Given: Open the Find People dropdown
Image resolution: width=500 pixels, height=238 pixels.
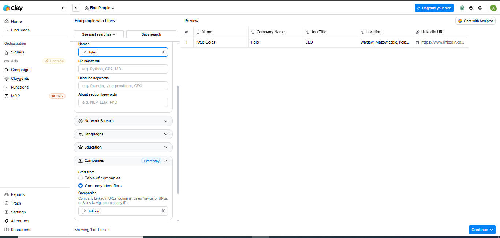Looking at the screenshot, I should coord(100,8).
